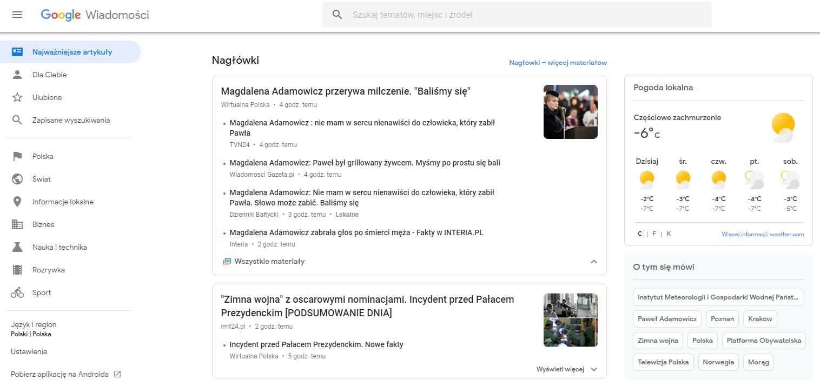Click the Nauka i technika section icon
Image resolution: width=820 pixels, height=386 pixels.
18,247
